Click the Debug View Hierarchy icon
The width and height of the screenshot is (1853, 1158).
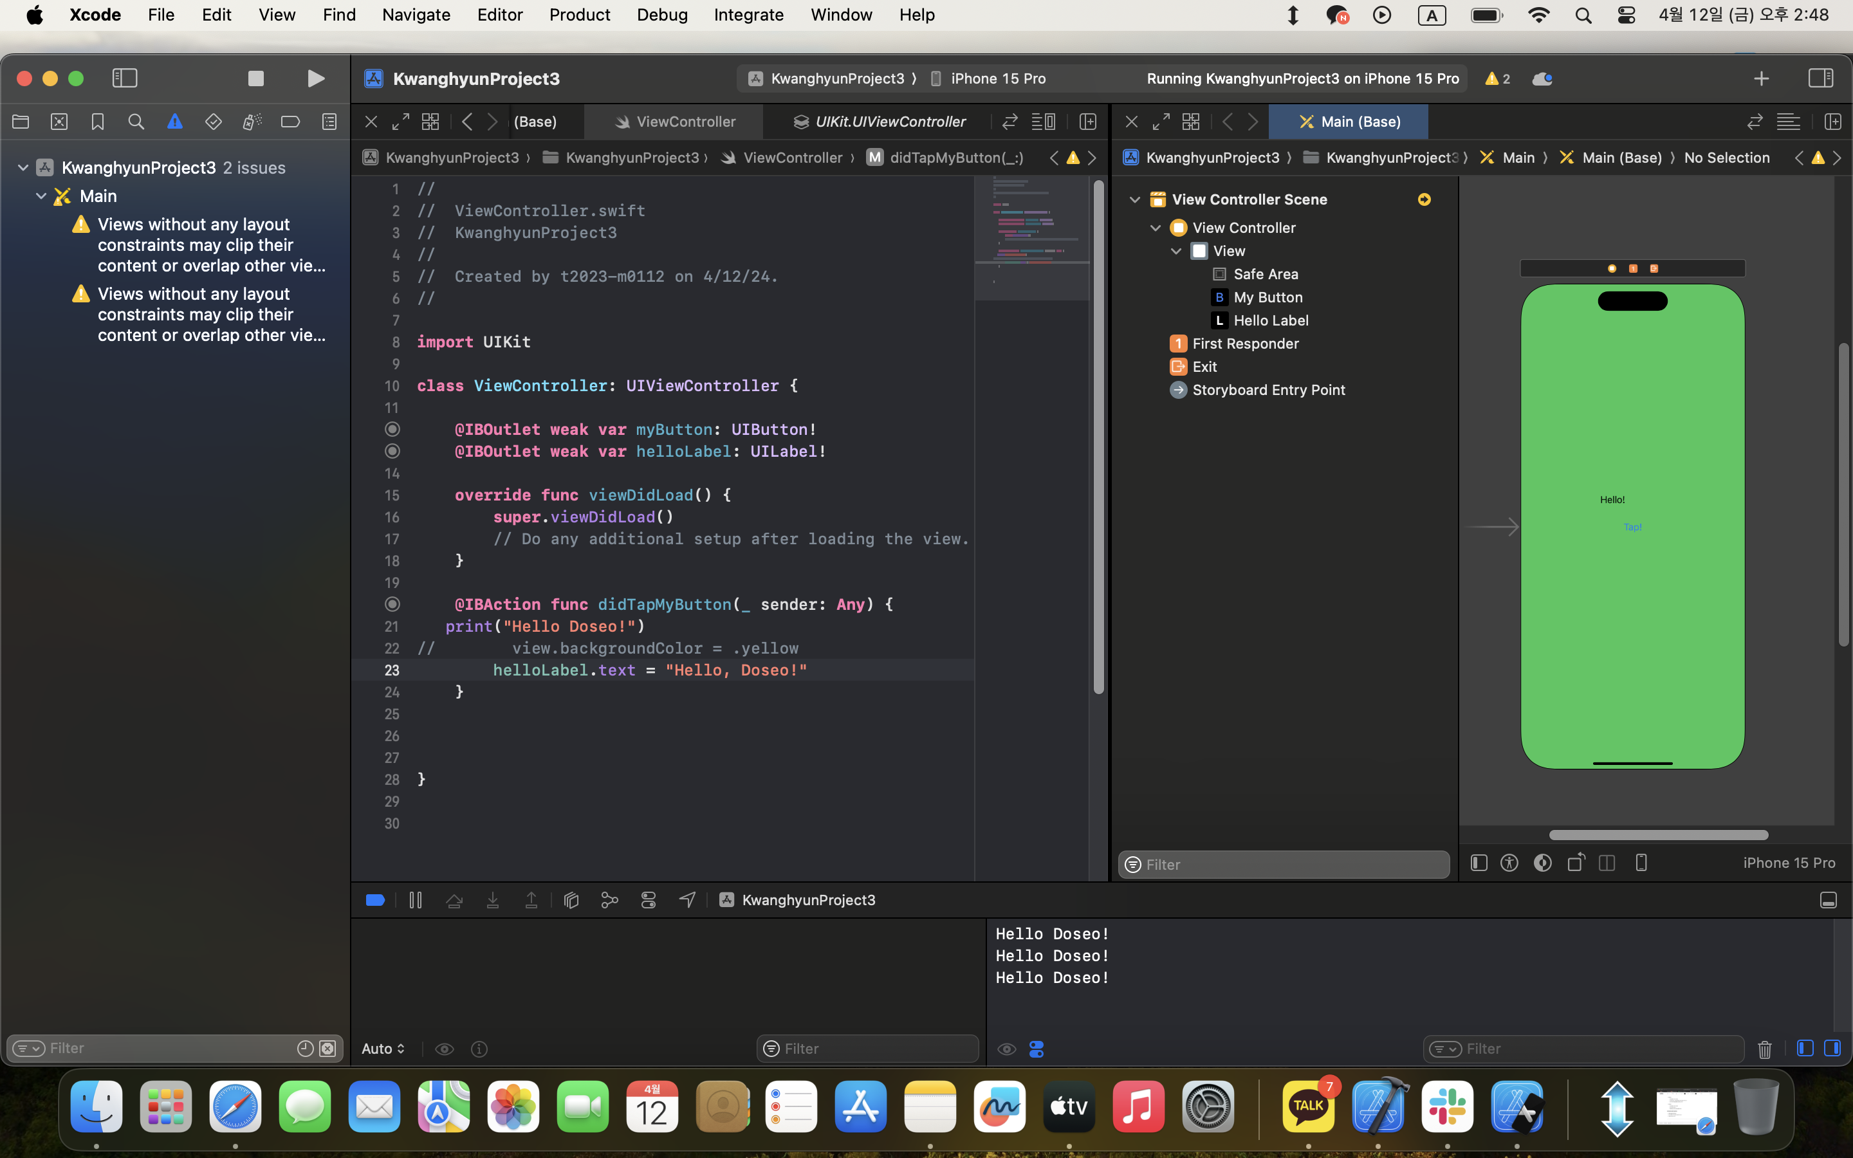(x=571, y=900)
